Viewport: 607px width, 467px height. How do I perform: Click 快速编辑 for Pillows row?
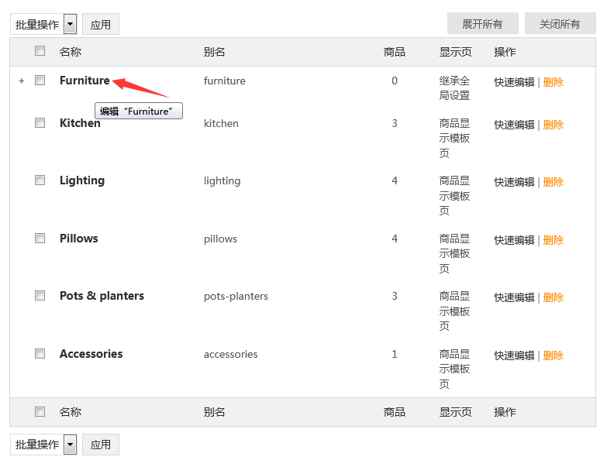click(x=514, y=240)
